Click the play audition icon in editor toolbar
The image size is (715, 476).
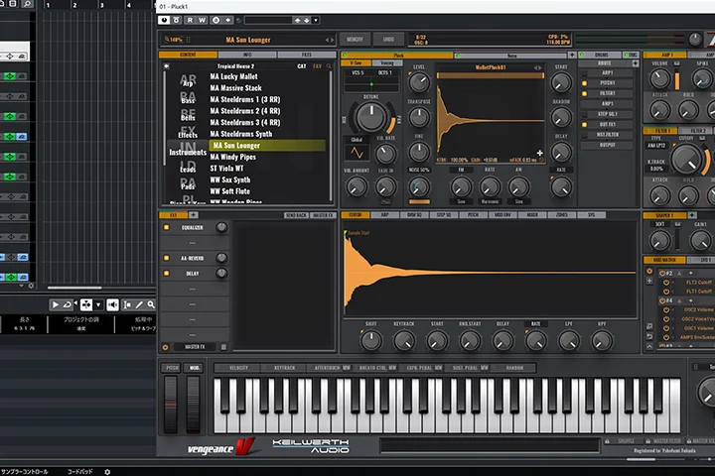tap(55, 304)
